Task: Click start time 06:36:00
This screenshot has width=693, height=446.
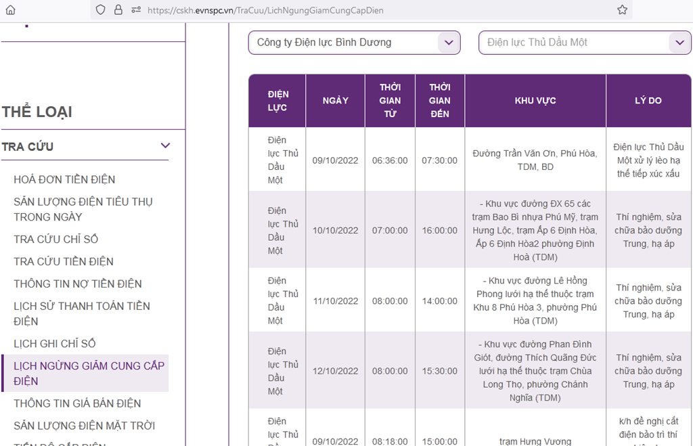Action: pos(390,160)
